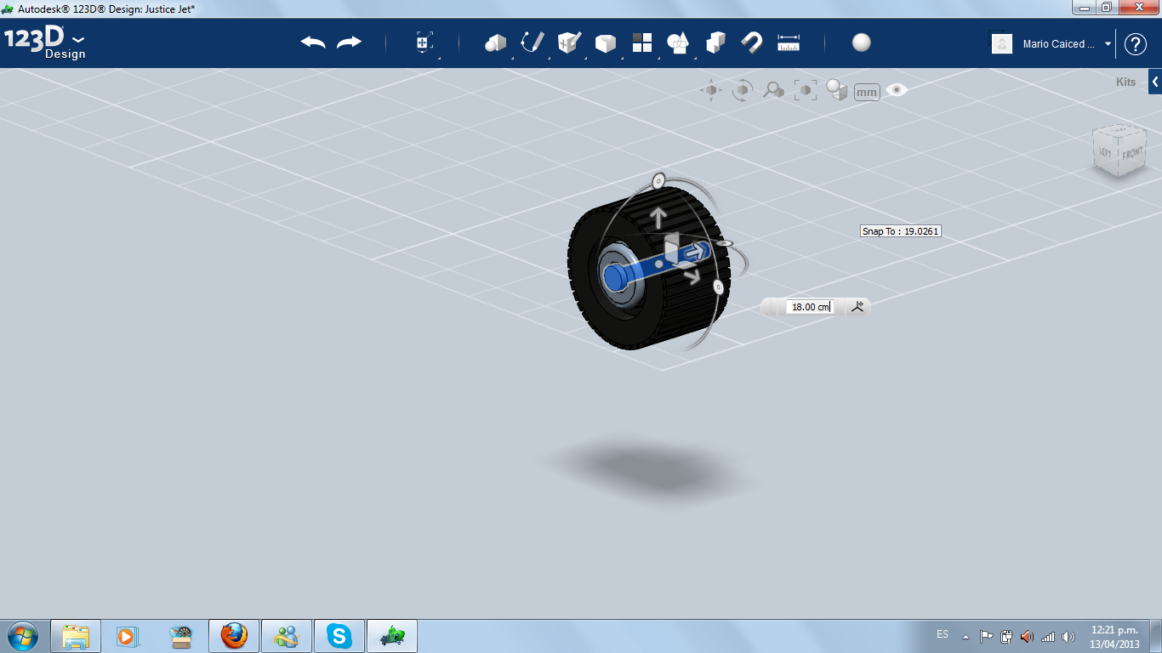Expand the Kits side panel arrow
The width and height of the screenshot is (1162, 653).
tap(1155, 82)
